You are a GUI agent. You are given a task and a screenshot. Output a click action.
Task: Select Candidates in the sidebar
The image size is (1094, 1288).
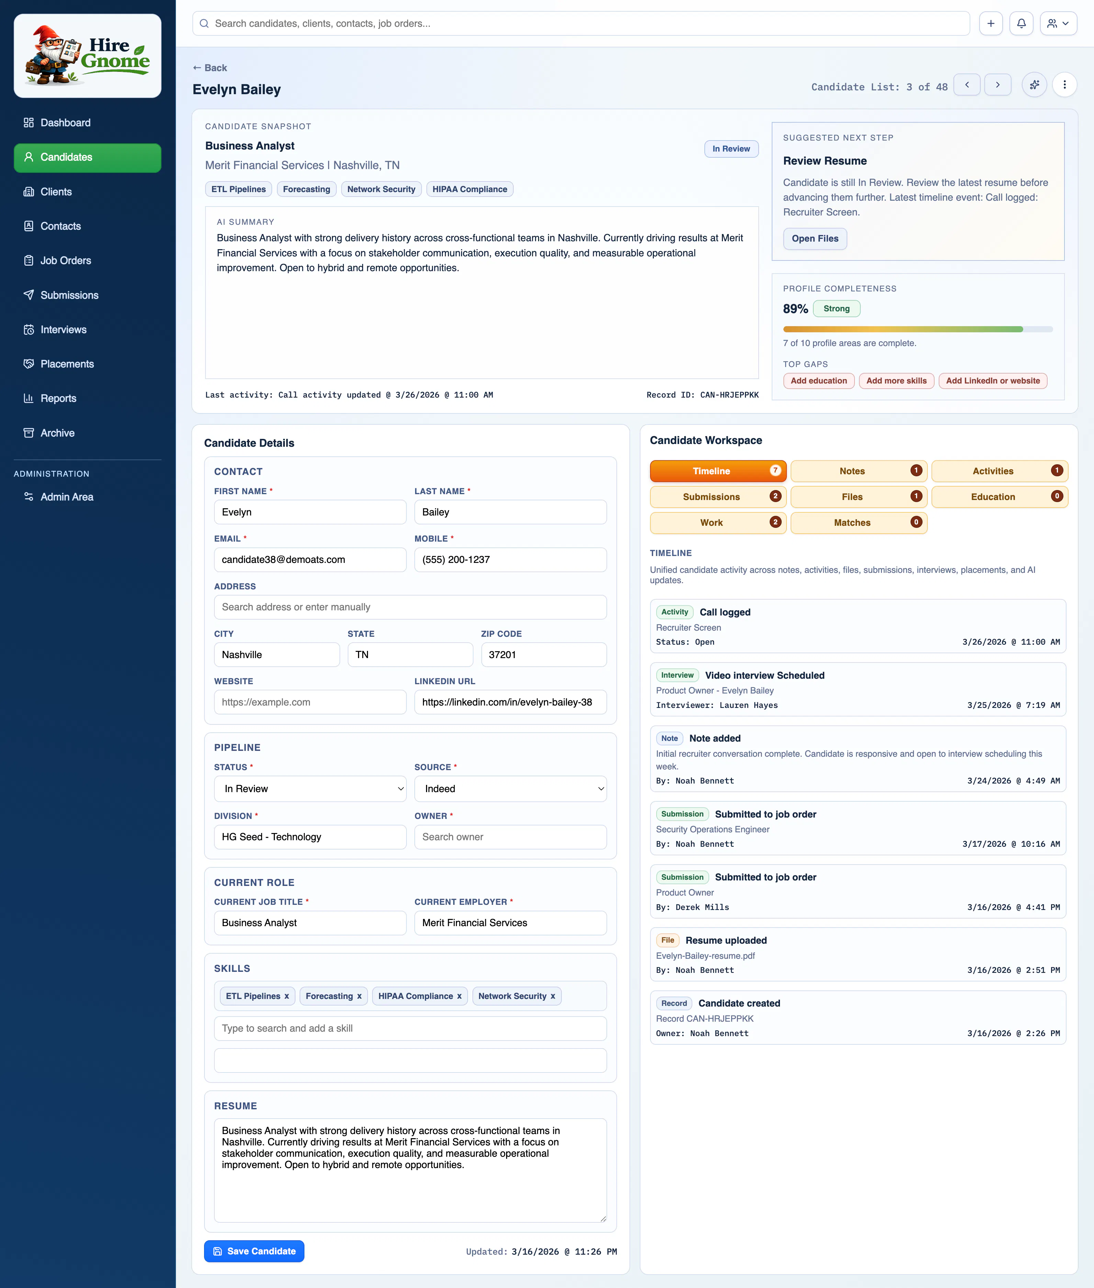click(x=88, y=157)
